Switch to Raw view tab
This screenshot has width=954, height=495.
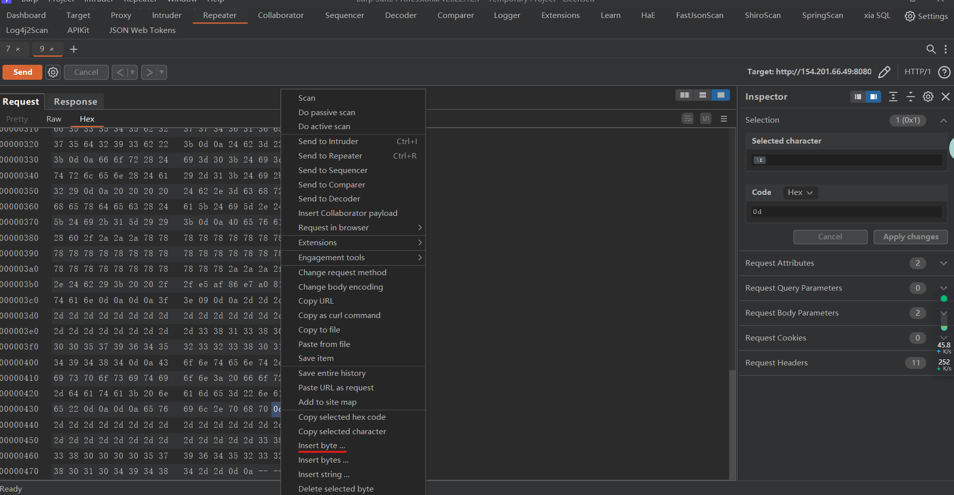54,119
